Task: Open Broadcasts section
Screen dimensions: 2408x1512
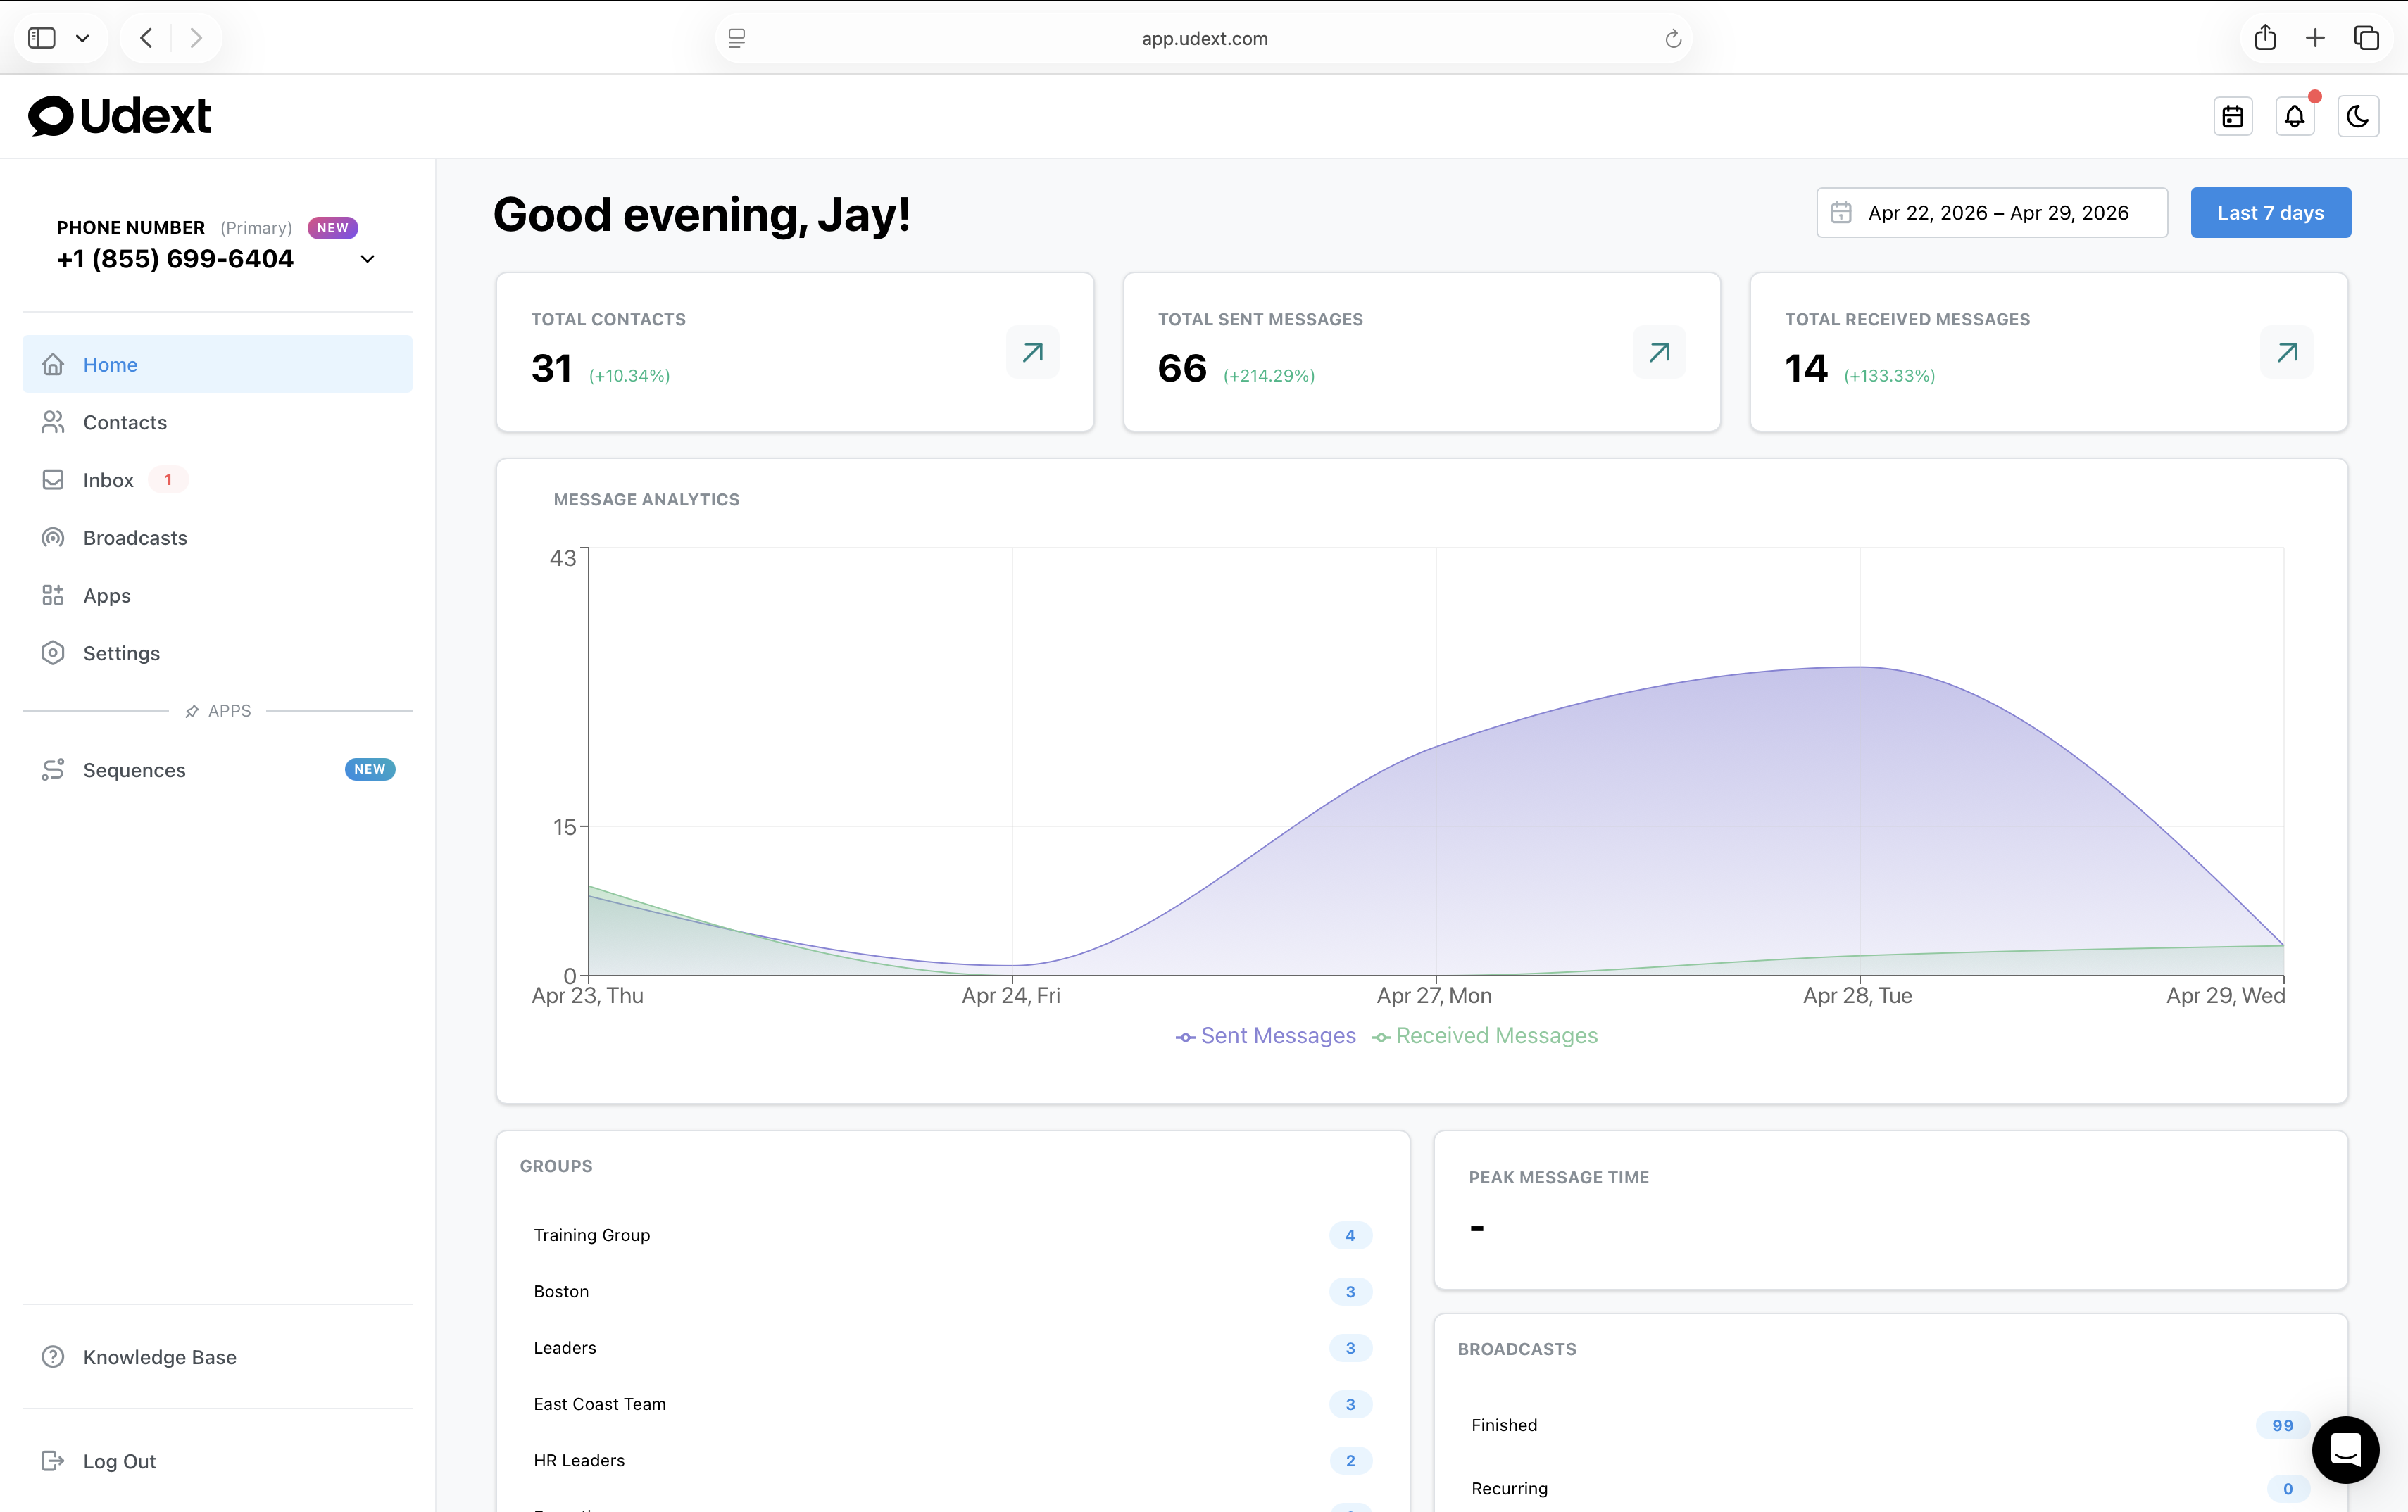Action: click(217, 538)
